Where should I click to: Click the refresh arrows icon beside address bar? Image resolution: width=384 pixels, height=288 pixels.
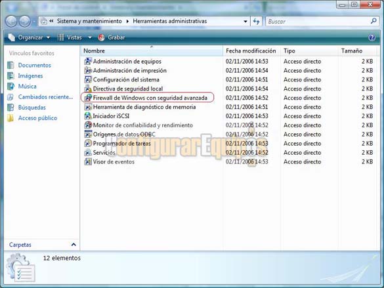(x=256, y=22)
